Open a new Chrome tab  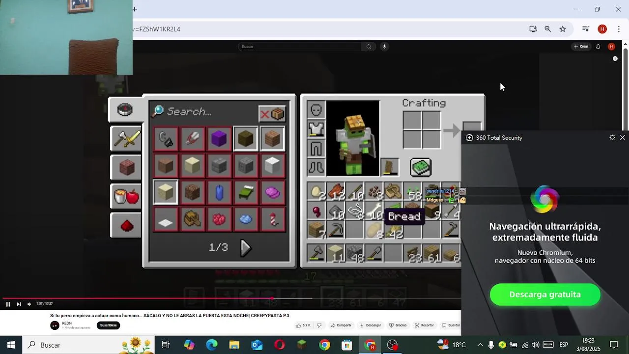tap(135, 9)
